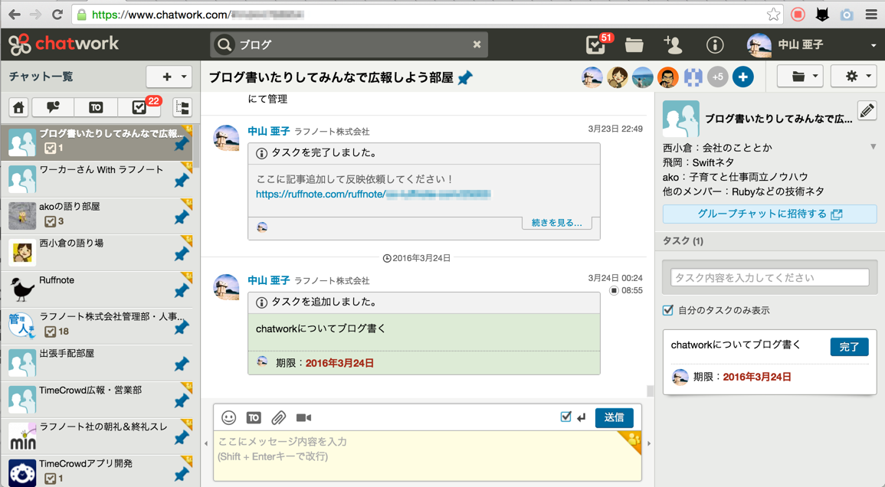Toggle Enter-to-send checkbox beside 送信
Screen dimensions: 885x487
click(x=566, y=417)
